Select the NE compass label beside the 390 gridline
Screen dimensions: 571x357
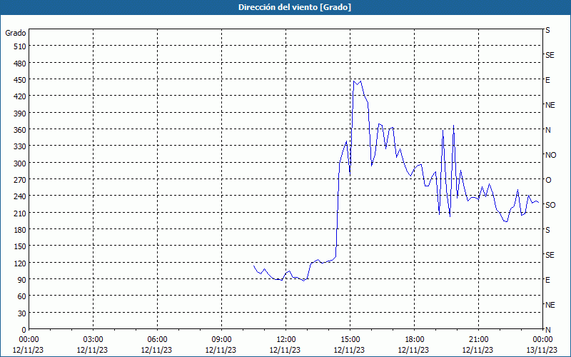[x=550, y=105]
